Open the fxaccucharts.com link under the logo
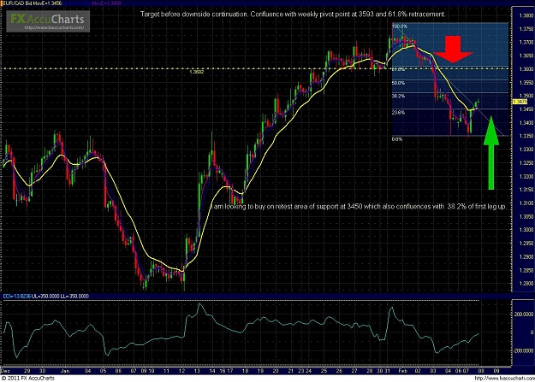Screen dimensions: 535x382 coord(54,27)
